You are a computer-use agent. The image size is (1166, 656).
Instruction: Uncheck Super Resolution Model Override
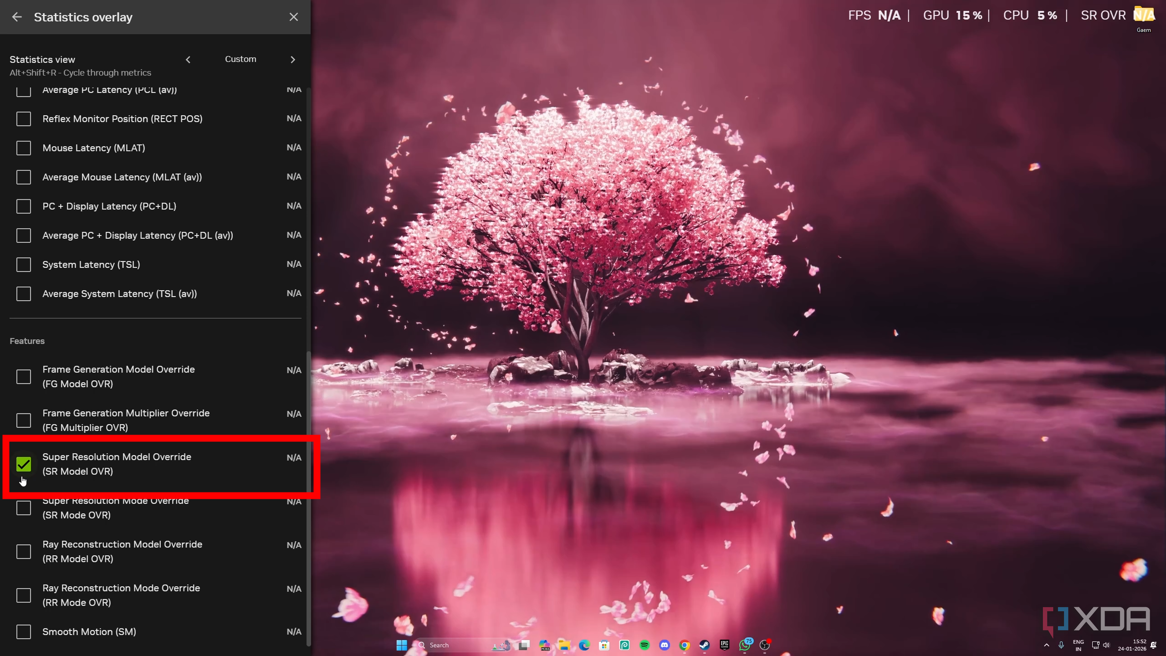[24, 464]
